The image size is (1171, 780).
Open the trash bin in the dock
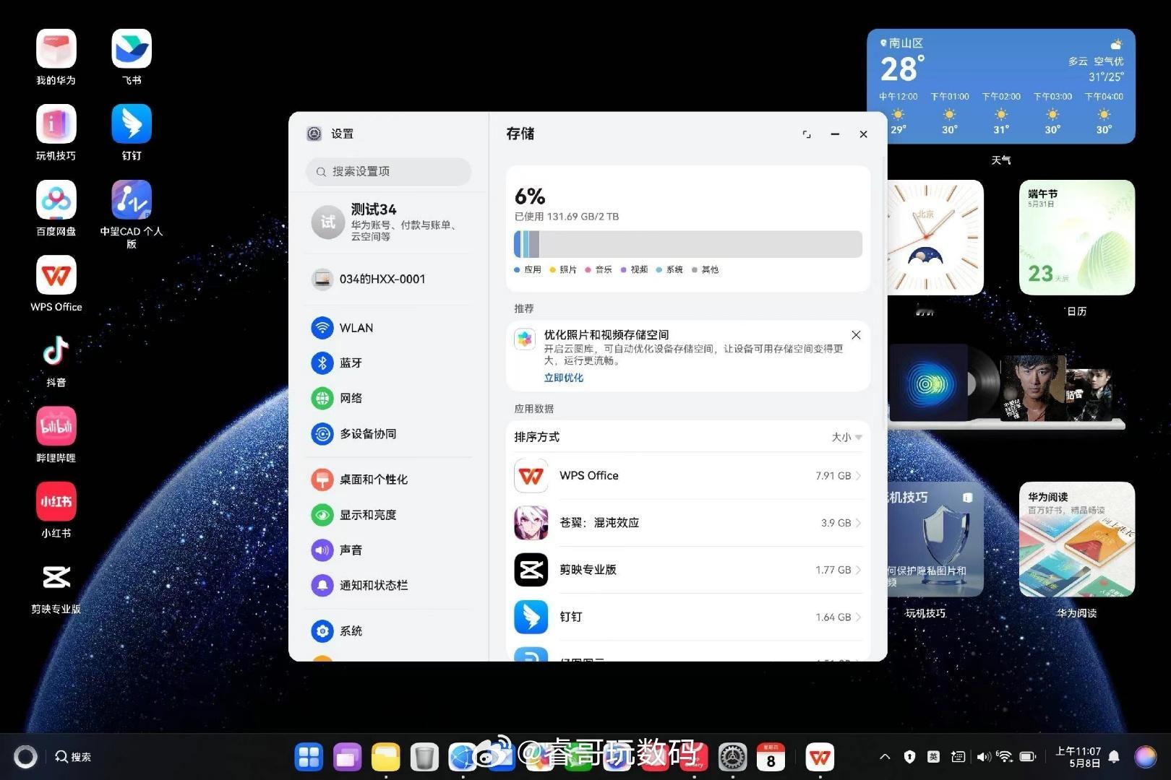click(x=424, y=757)
